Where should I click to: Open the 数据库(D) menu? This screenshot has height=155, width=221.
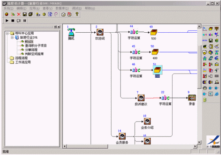coord(62,8)
